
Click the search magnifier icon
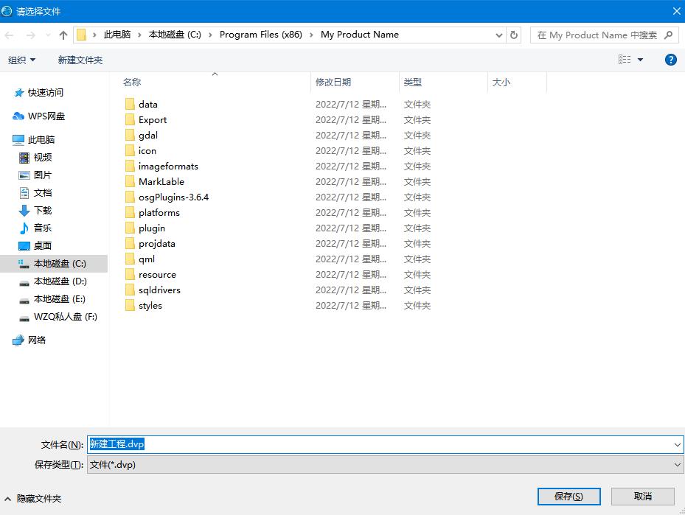coord(668,35)
